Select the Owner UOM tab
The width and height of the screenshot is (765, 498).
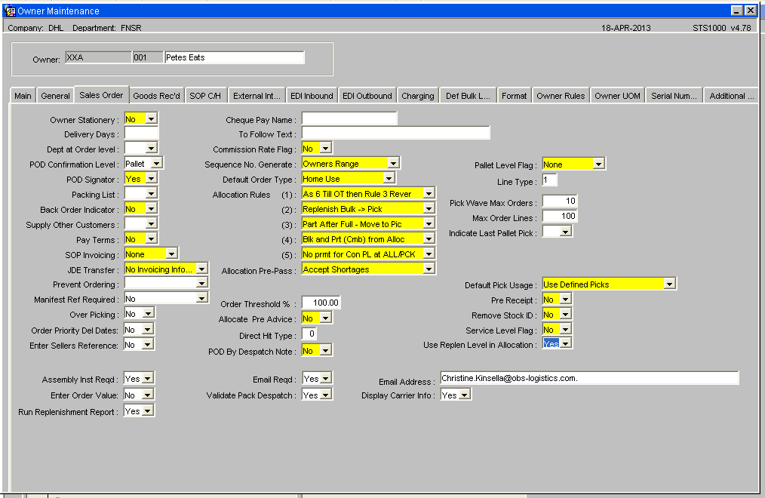click(617, 96)
